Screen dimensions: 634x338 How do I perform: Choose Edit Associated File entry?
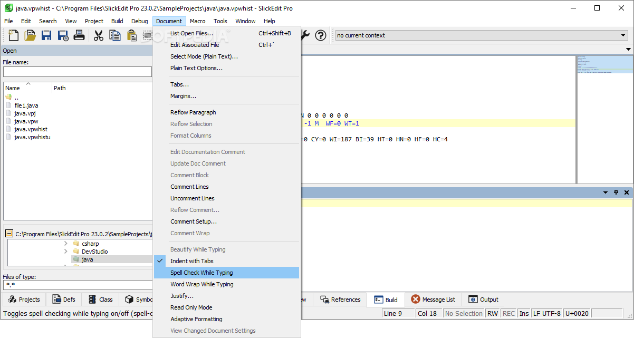226,45
